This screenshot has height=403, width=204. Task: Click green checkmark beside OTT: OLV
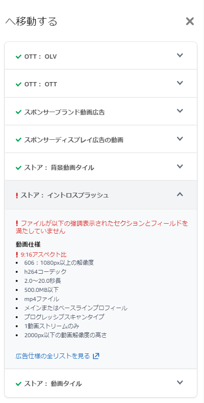[19, 57]
